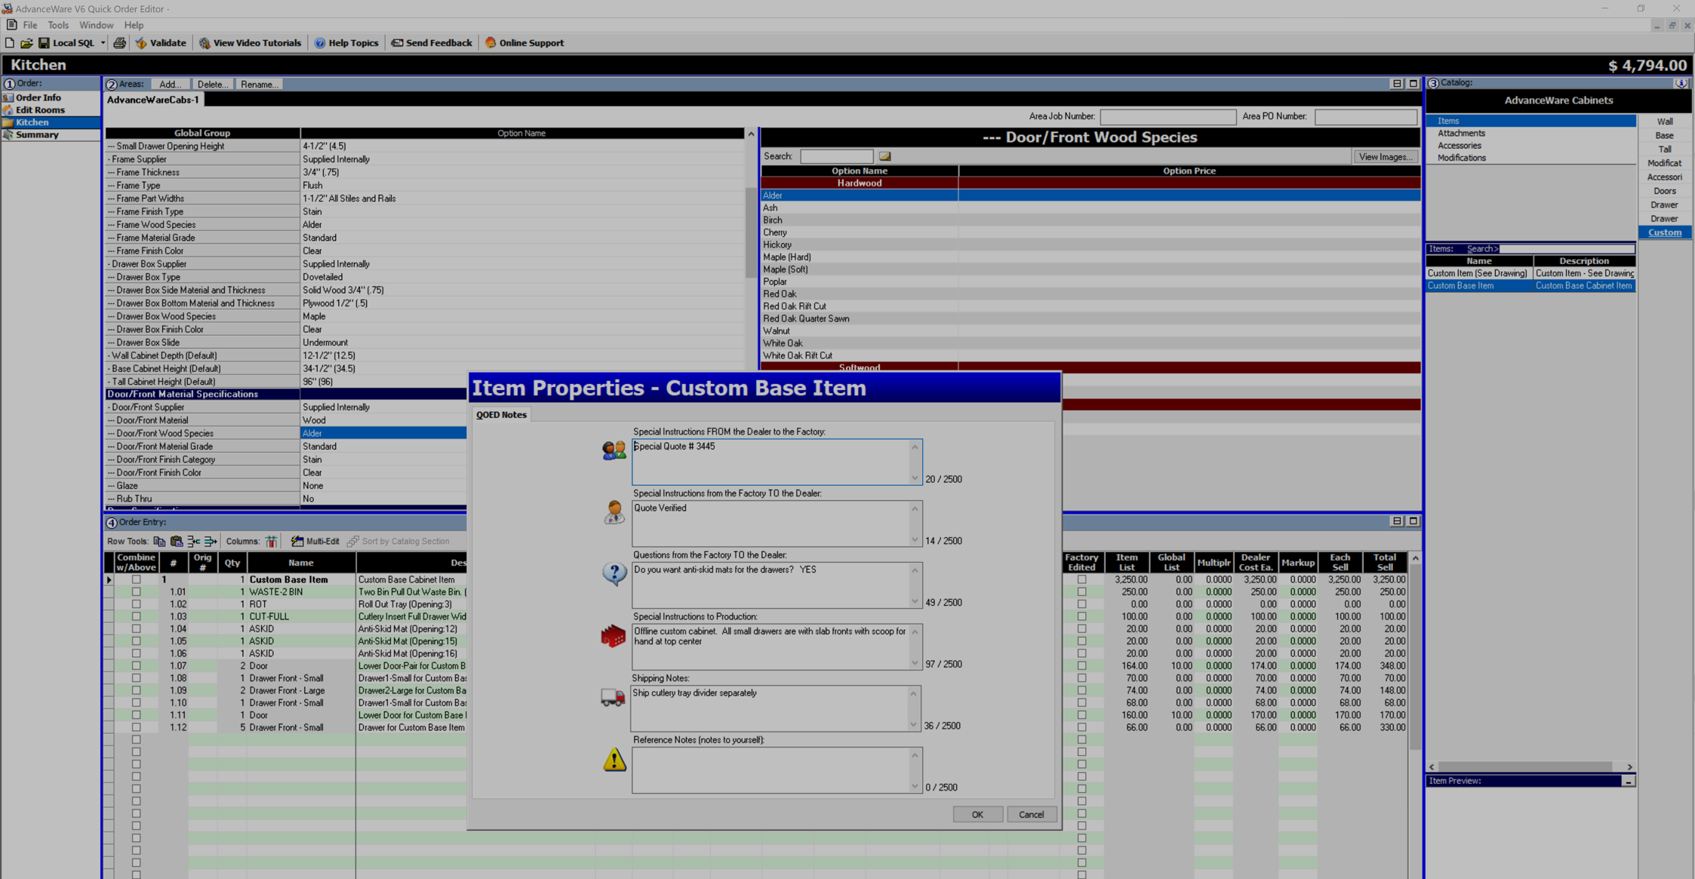
Task: Activate the Multi-Edit tool
Action: tap(315, 541)
